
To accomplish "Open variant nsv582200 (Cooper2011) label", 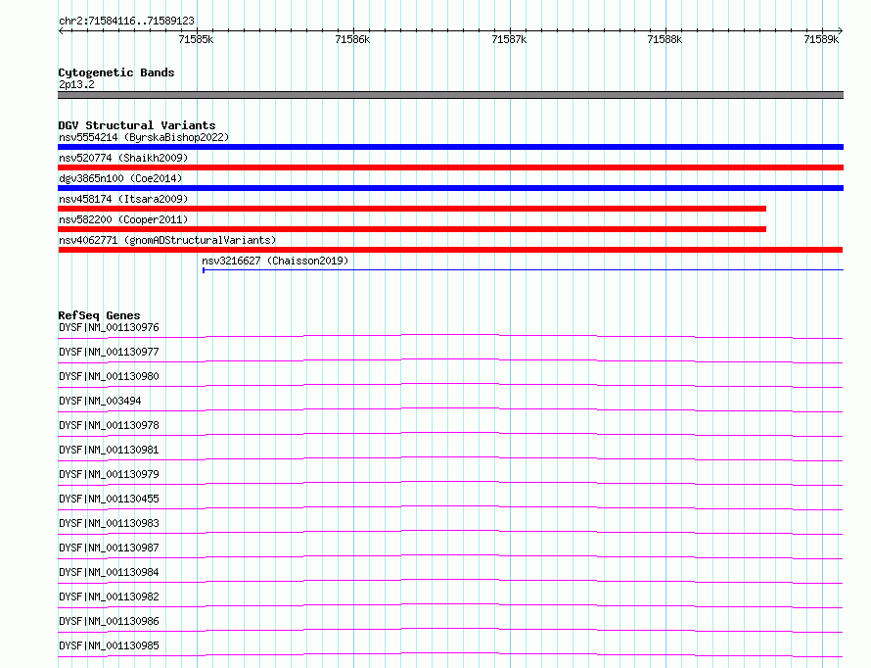I will (x=123, y=219).
